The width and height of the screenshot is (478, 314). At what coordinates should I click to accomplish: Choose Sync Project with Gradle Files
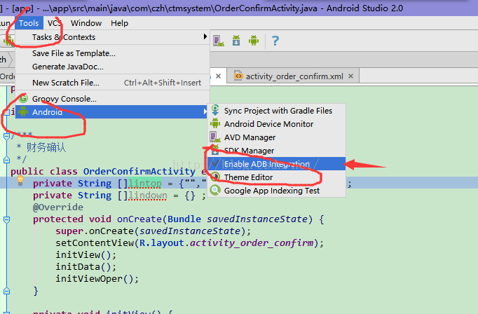pos(276,111)
